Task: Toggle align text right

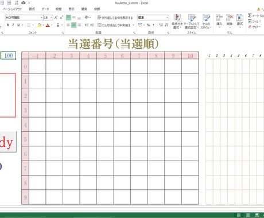Action: (79, 25)
